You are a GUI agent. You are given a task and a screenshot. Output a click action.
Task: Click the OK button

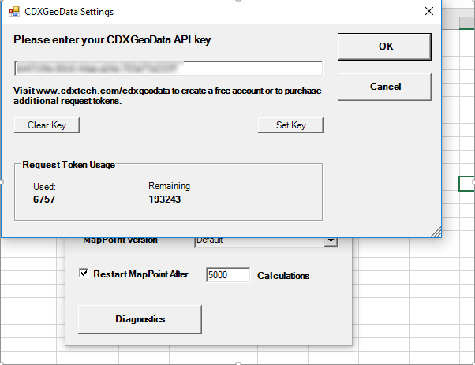[x=384, y=47]
